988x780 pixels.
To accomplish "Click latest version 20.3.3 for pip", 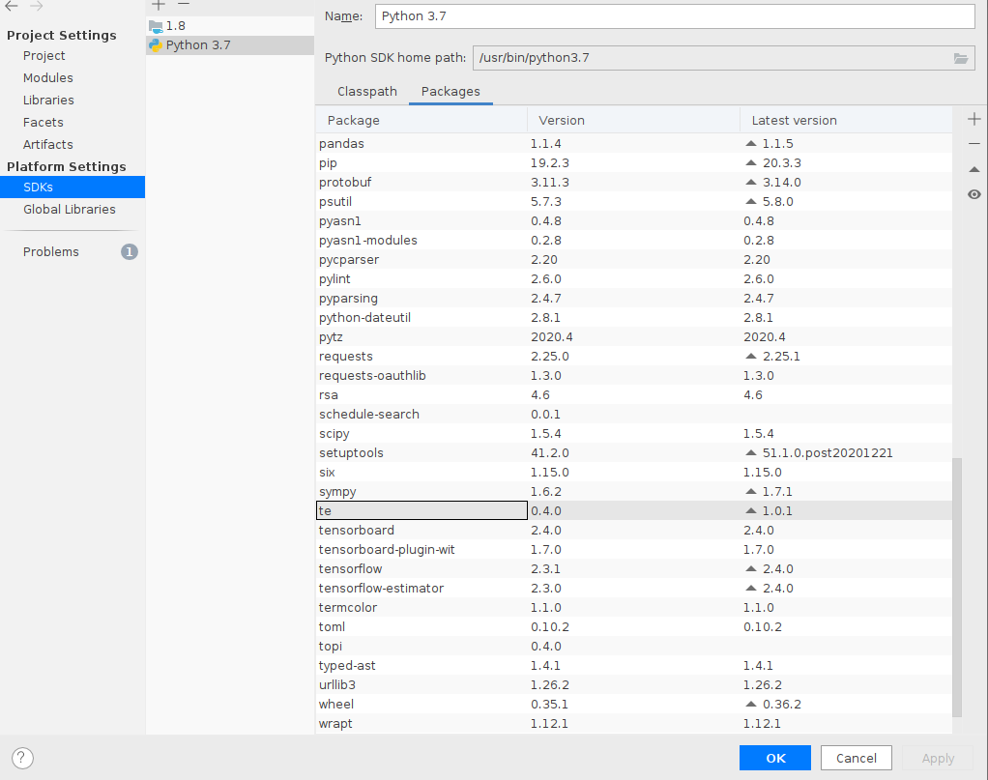I will (x=782, y=163).
